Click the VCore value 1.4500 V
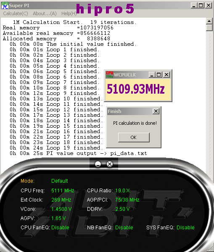214x252 pixels. click(x=61, y=209)
